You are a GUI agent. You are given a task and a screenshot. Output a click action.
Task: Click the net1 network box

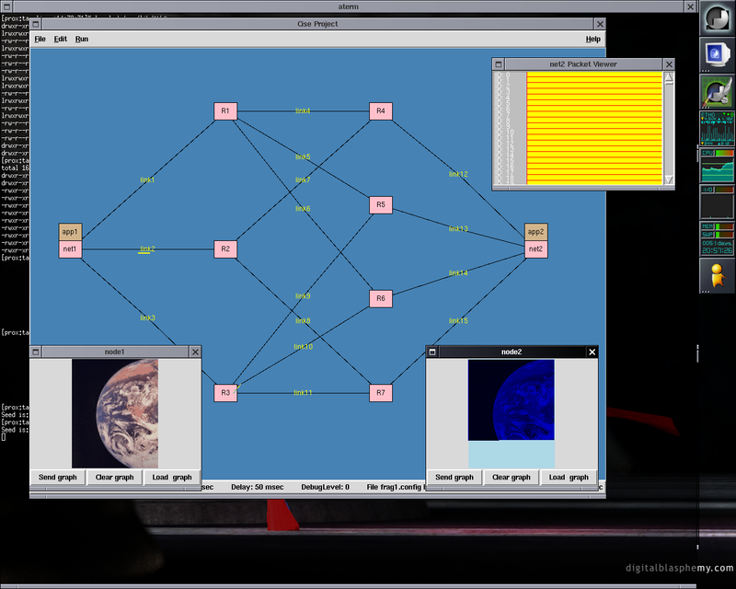70,249
